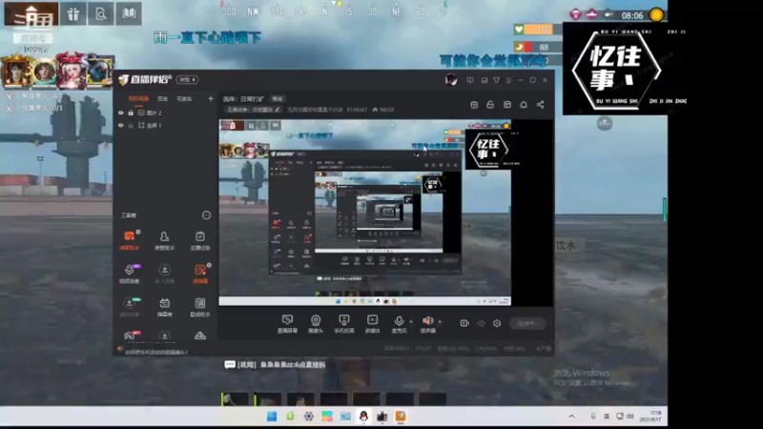Open the book icon in game top bar

tap(129, 13)
